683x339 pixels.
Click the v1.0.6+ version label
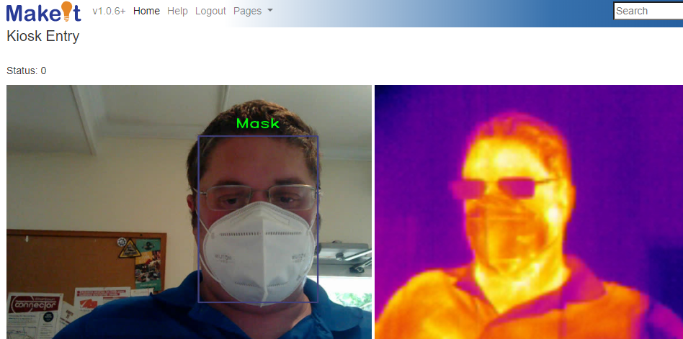(109, 11)
